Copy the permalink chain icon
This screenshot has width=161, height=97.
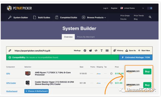click(10, 50)
